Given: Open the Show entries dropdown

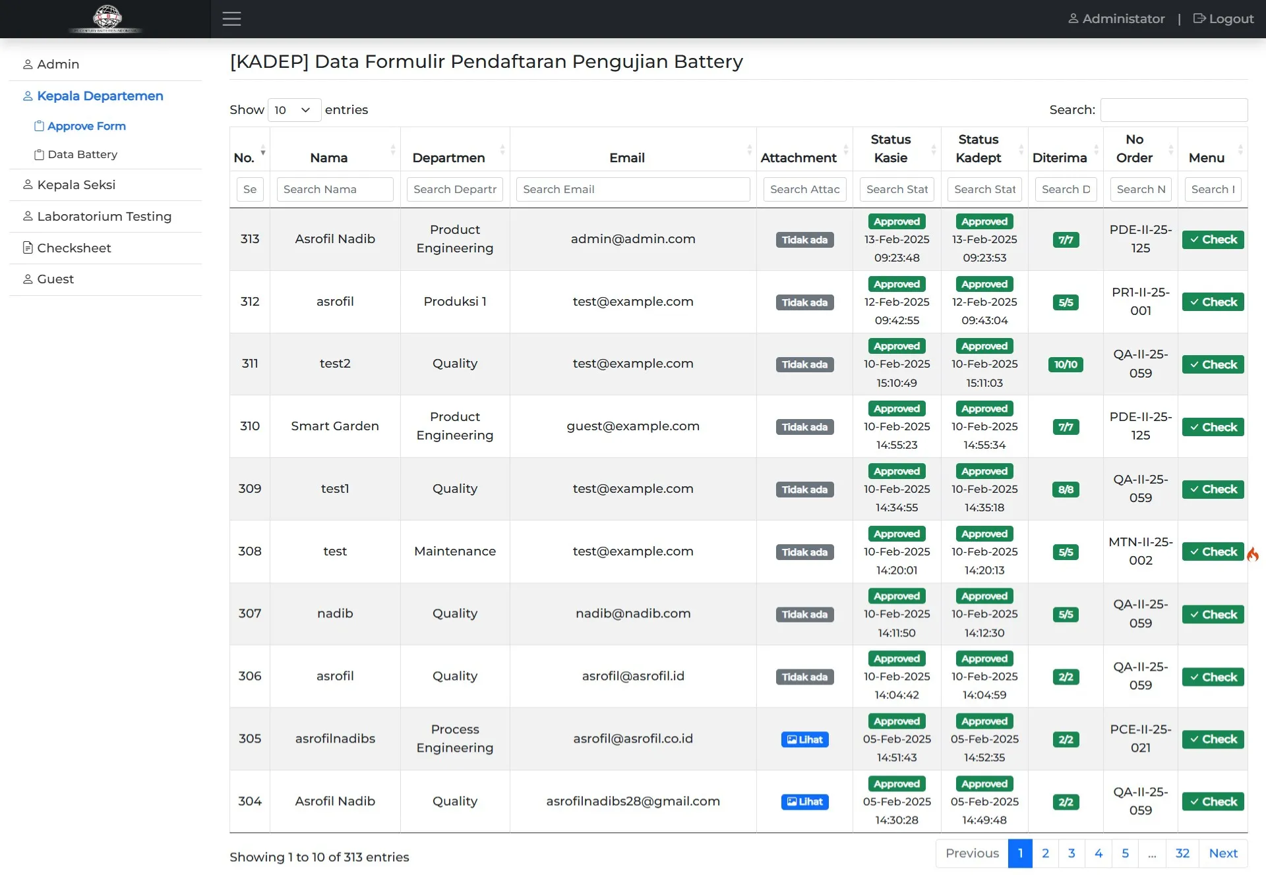Looking at the screenshot, I should click(x=294, y=110).
